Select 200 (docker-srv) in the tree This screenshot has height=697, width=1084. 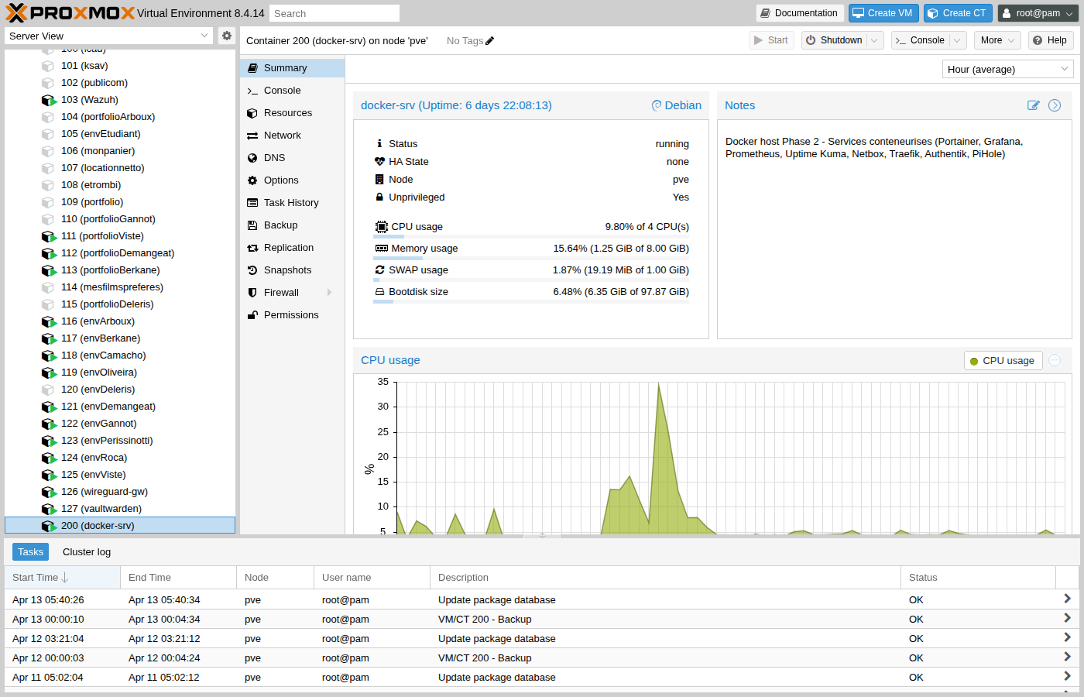[120, 526]
